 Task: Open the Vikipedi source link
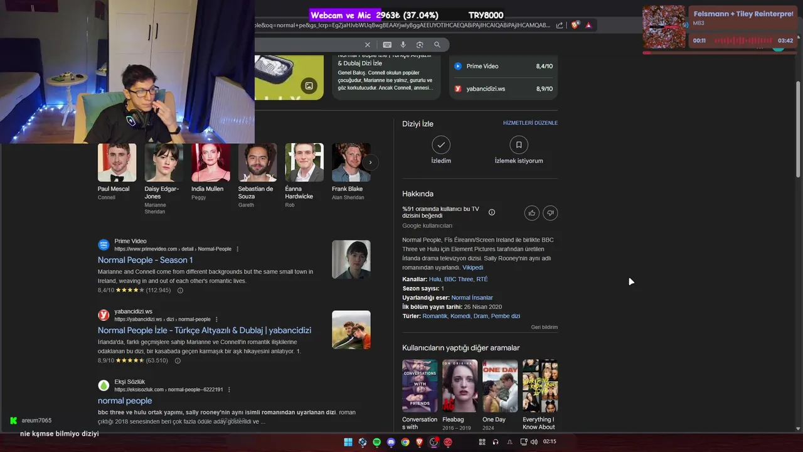tap(473, 267)
